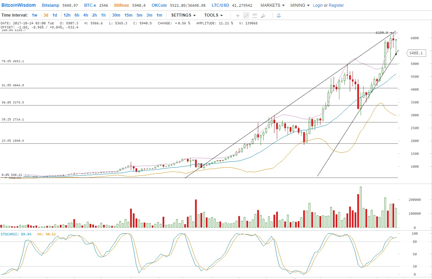
Task: Open the SETTINGS dropdown
Action: pyautogui.click(x=184, y=15)
